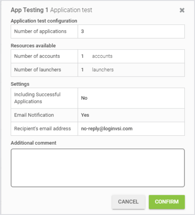Click the CONFIRM button
Viewport: 195px width, 215px height.
click(167, 202)
